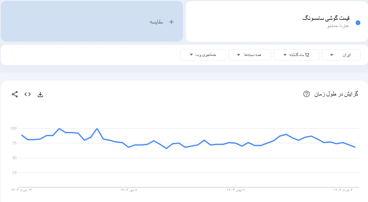Click the help question mark icon
368x202 pixels.
coord(306,94)
